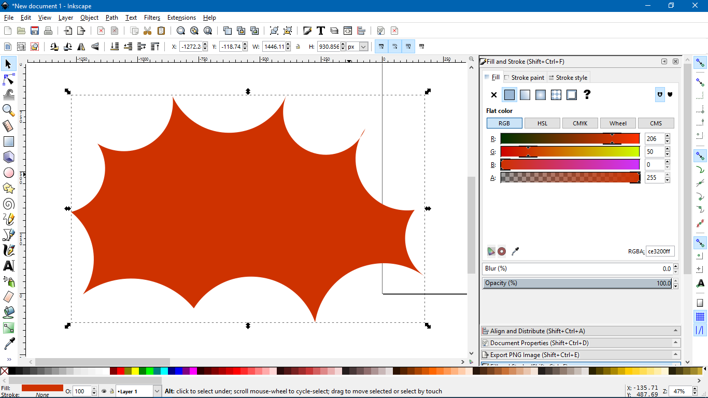This screenshot has height=398, width=708.
Task: Activate the Text tool
Action: [9, 266]
